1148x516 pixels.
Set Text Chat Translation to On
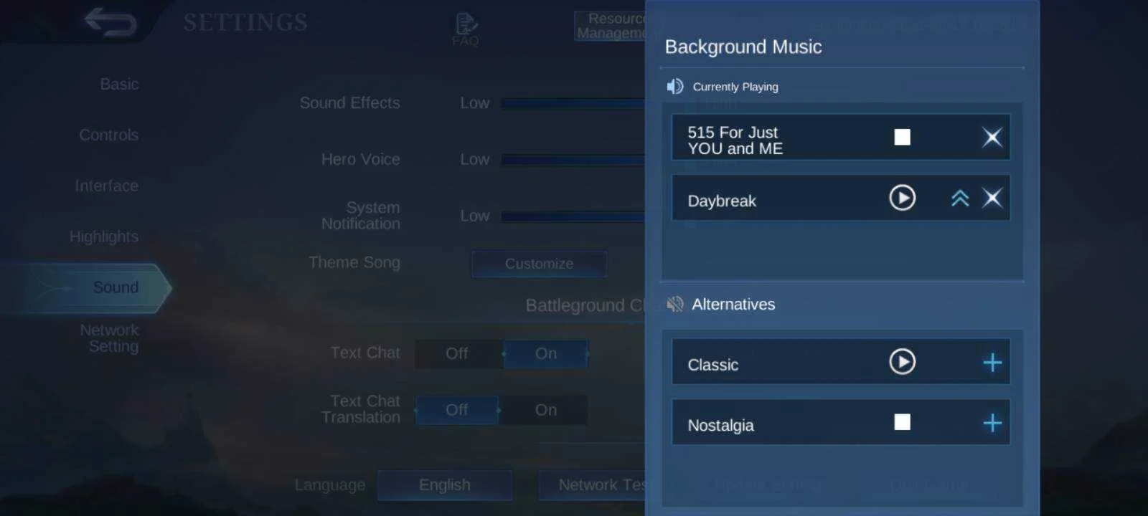tap(546, 411)
